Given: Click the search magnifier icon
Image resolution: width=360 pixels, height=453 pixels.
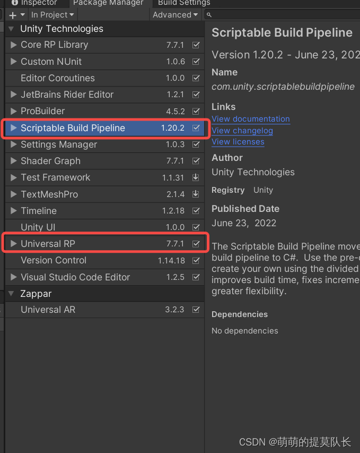Looking at the screenshot, I should point(209,15).
